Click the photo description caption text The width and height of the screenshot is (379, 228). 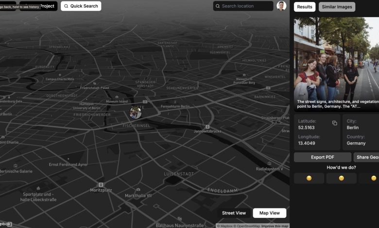tap(338, 104)
